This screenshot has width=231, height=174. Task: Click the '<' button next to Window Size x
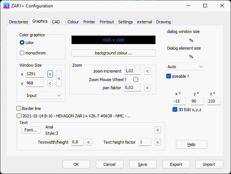click(x=50, y=74)
